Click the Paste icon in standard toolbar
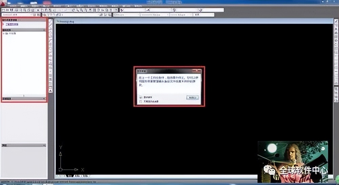The image size is (339, 185). point(46,10)
